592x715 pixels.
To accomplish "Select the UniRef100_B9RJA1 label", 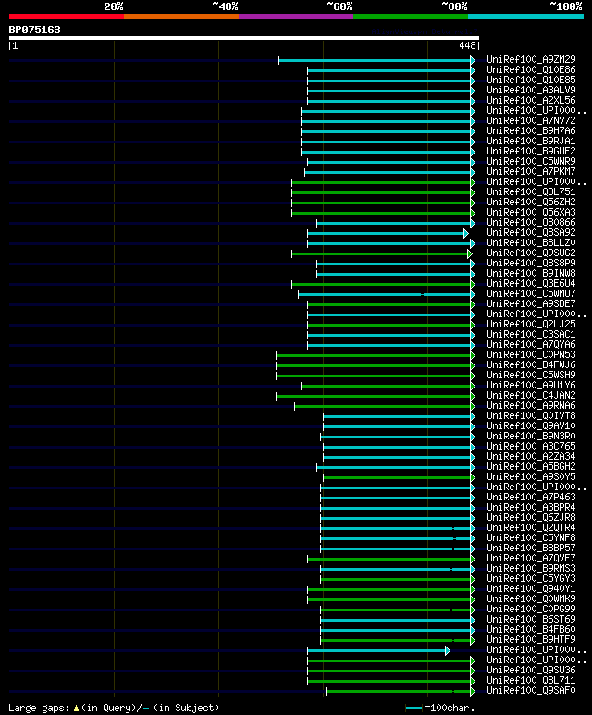I will [x=531, y=141].
